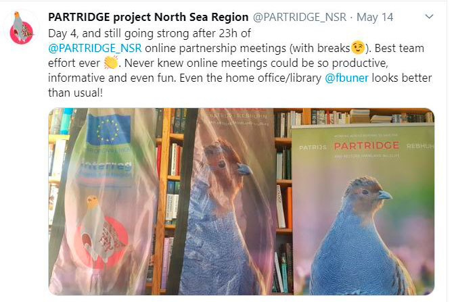Click the EU flag on the left banner
454x302 pixels.
[x=108, y=130]
